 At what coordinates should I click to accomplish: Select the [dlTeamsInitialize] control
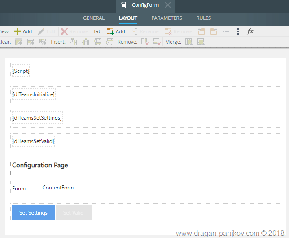pyautogui.click(x=34, y=94)
